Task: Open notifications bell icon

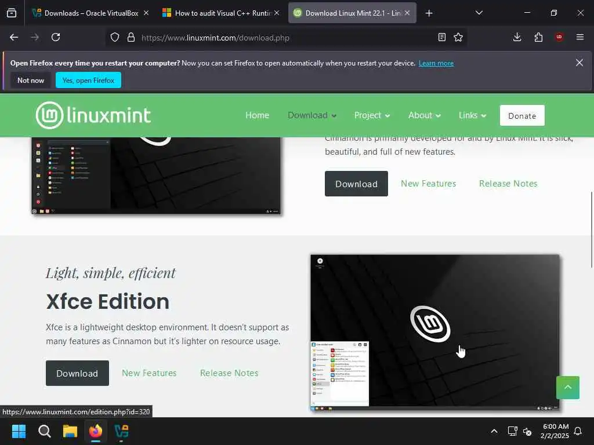Action: click(578, 431)
